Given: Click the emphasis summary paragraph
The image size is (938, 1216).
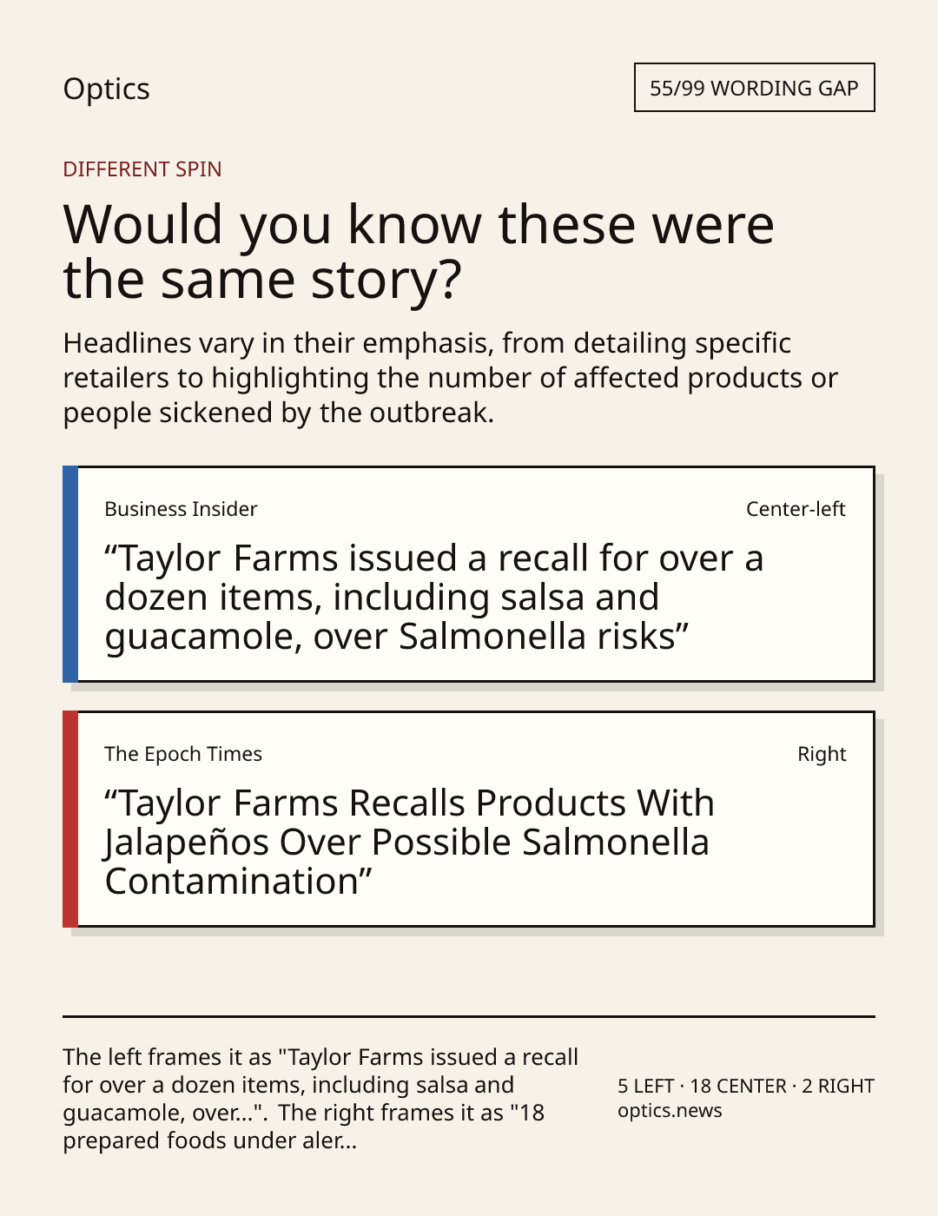Looking at the screenshot, I should pyautogui.click(x=451, y=378).
